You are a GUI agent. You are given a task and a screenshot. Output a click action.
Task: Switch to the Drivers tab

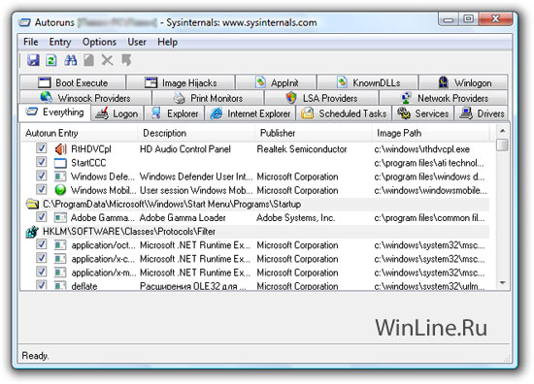coord(482,113)
